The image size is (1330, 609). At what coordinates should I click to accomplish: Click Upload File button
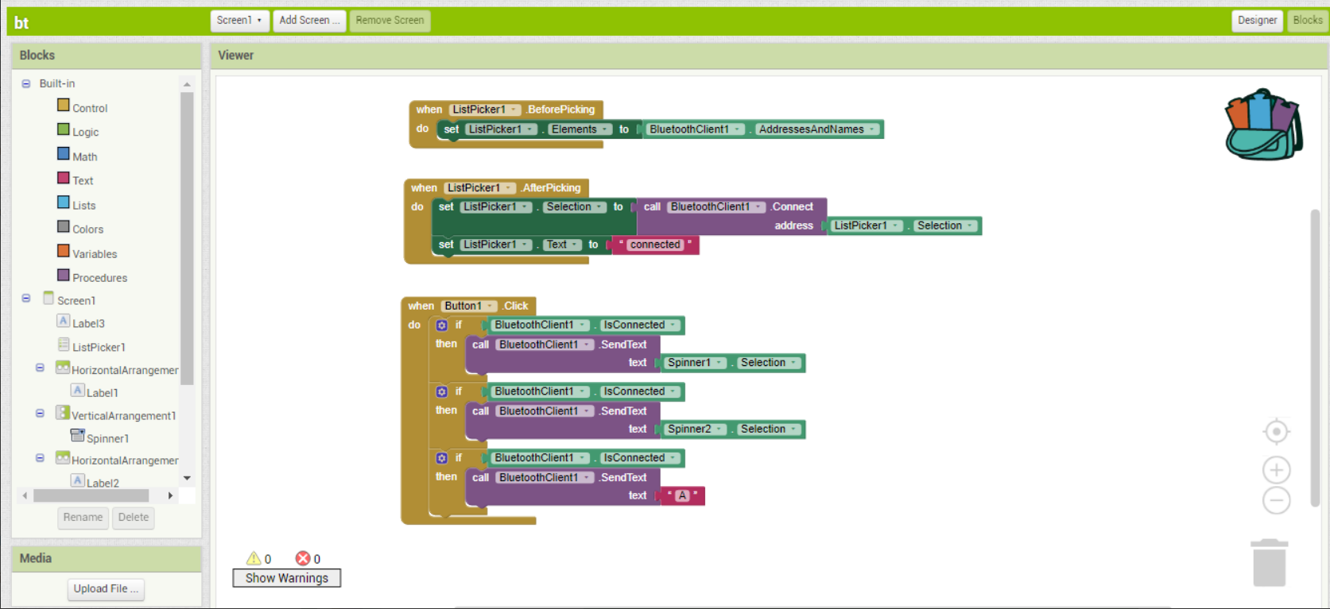pos(106,589)
